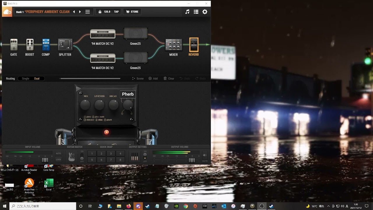
Task: Open Output Setting equalizer icon
Action: coord(134,157)
